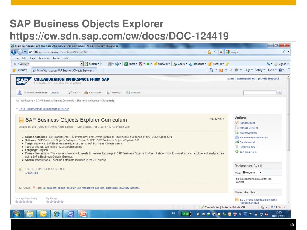Open the Favorites menu

44,58
